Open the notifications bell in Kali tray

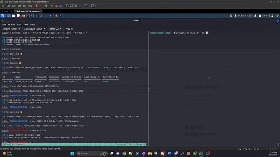(x=255, y=16)
